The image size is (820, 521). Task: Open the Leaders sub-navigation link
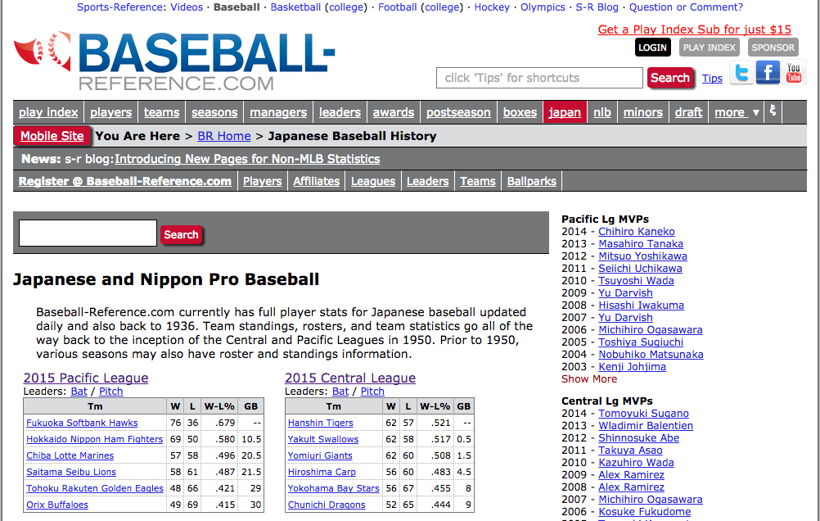coord(428,181)
